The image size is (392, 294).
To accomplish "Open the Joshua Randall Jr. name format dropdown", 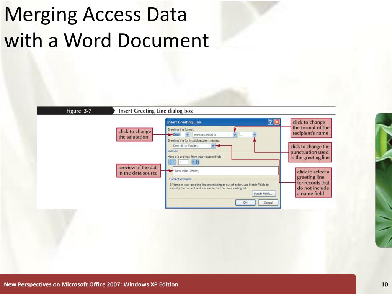I will (235, 135).
